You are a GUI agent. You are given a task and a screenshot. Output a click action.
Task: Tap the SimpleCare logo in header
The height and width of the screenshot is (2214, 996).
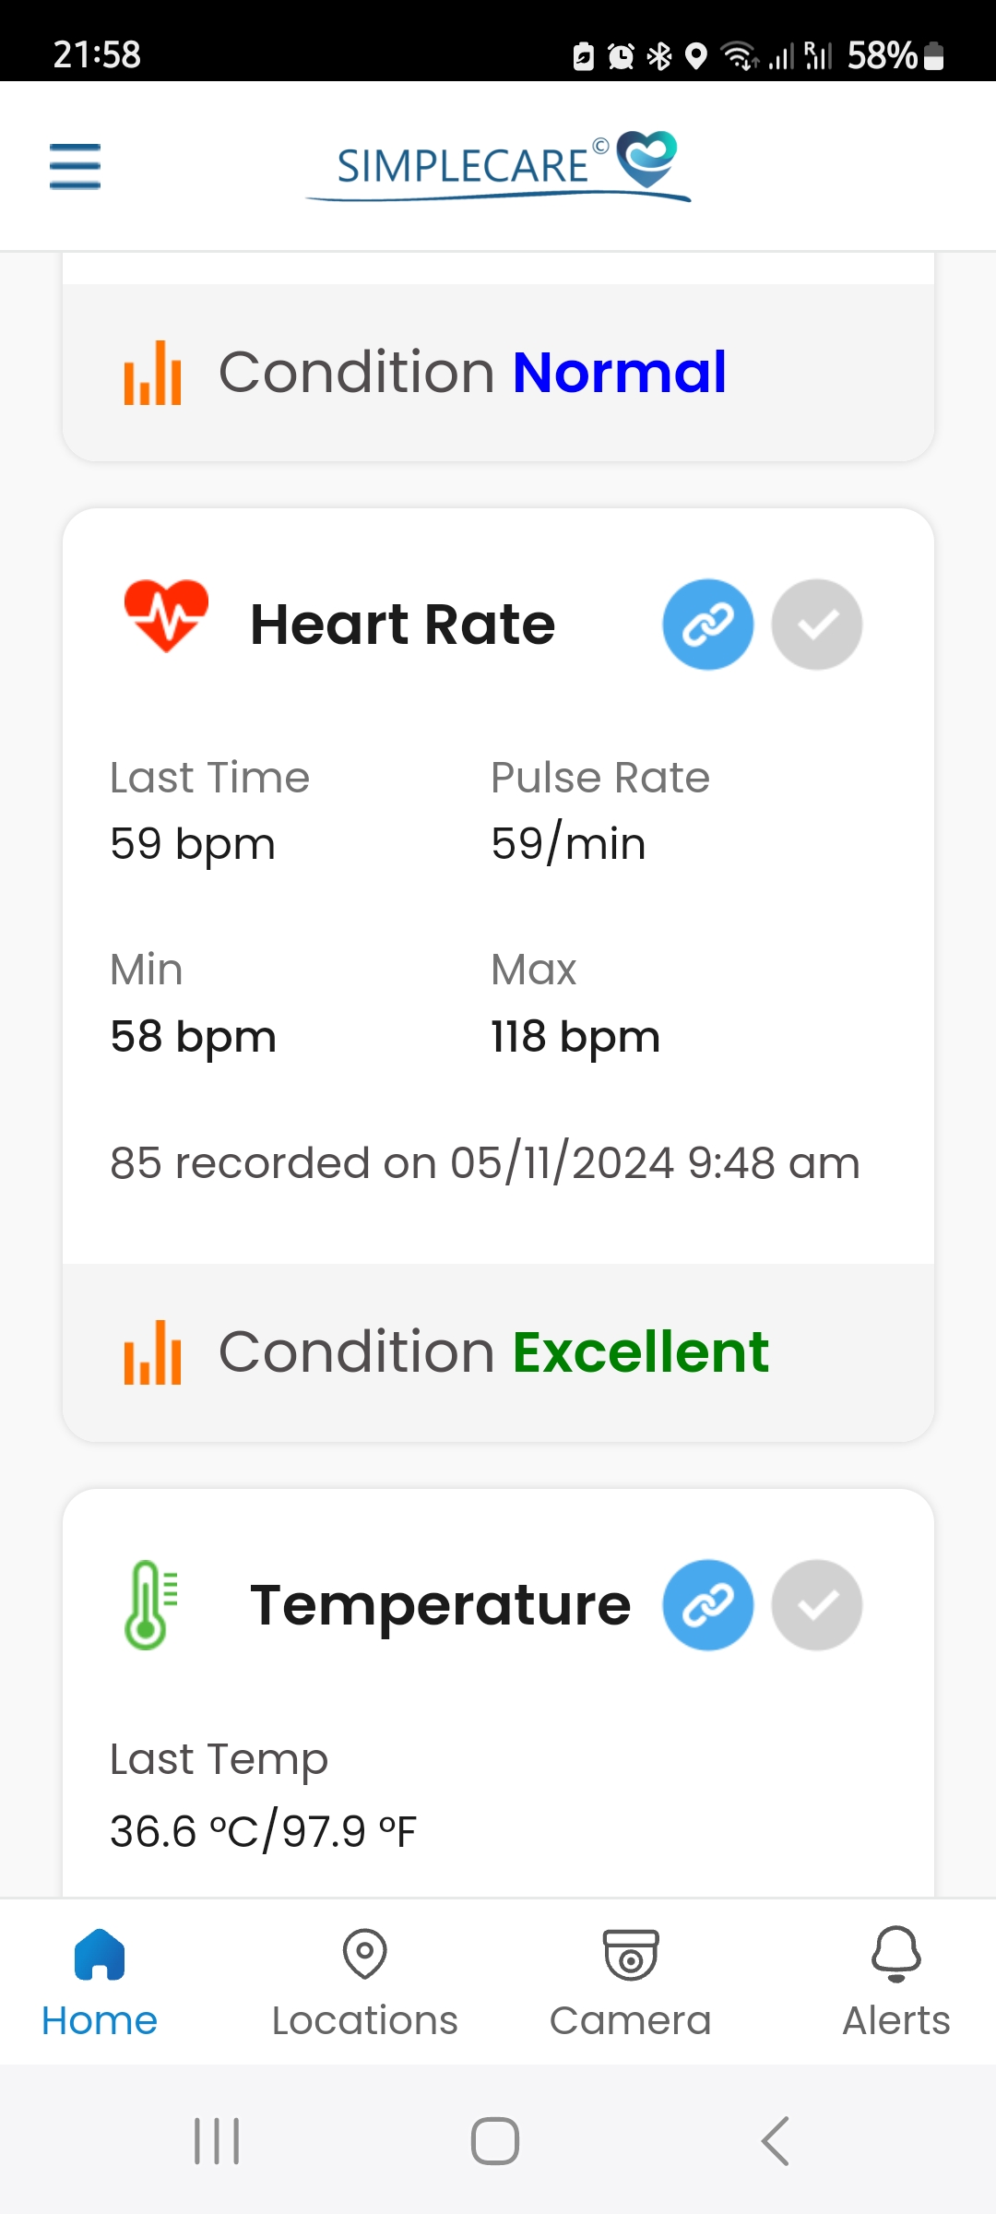tap(499, 166)
